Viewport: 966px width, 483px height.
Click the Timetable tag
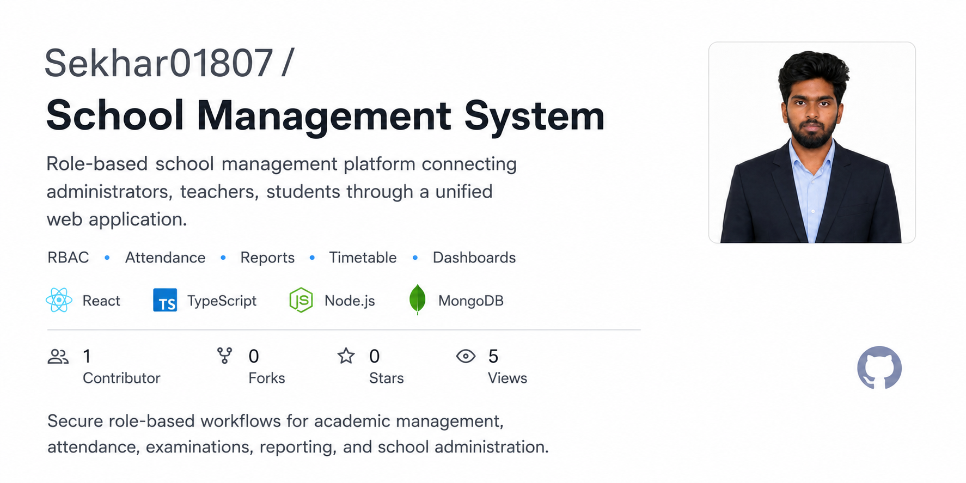click(363, 257)
